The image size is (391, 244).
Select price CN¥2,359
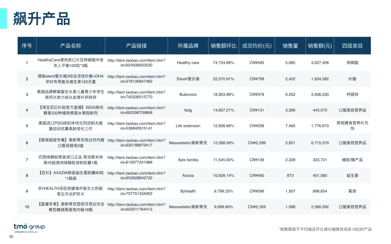[x=257, y=207]
